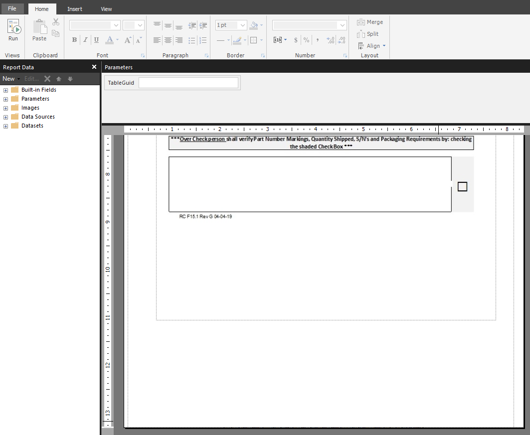Run the report preview
This screenshot has width=530, height=435.
coord(13,30)
